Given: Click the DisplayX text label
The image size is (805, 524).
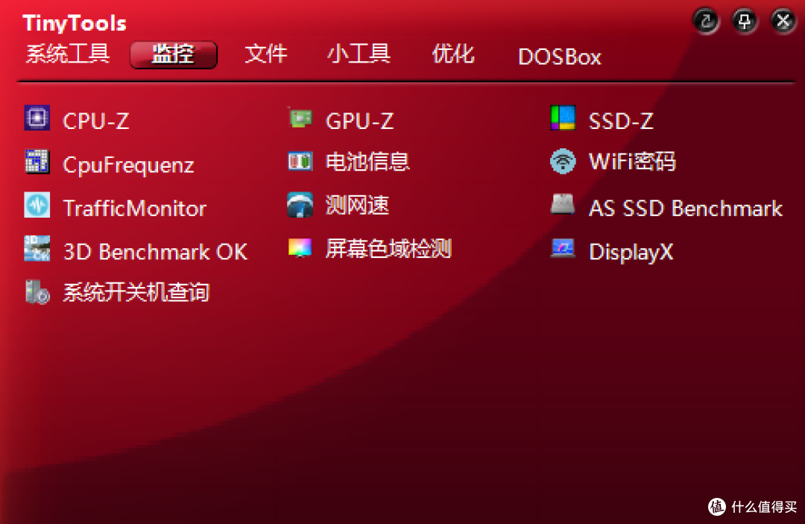Looking at the screenshot, I should click(x=631, y=252).
